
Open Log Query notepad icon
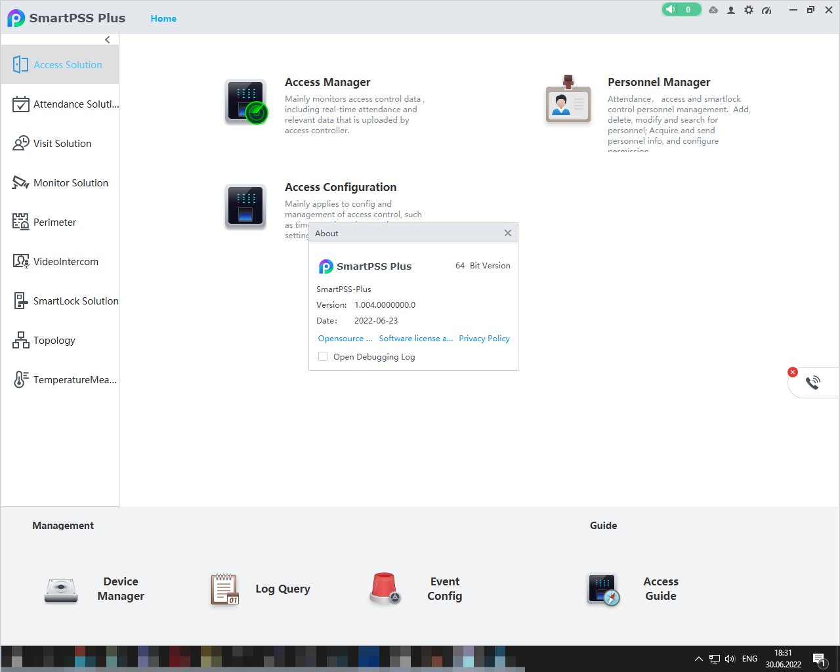tap(225, 589)
